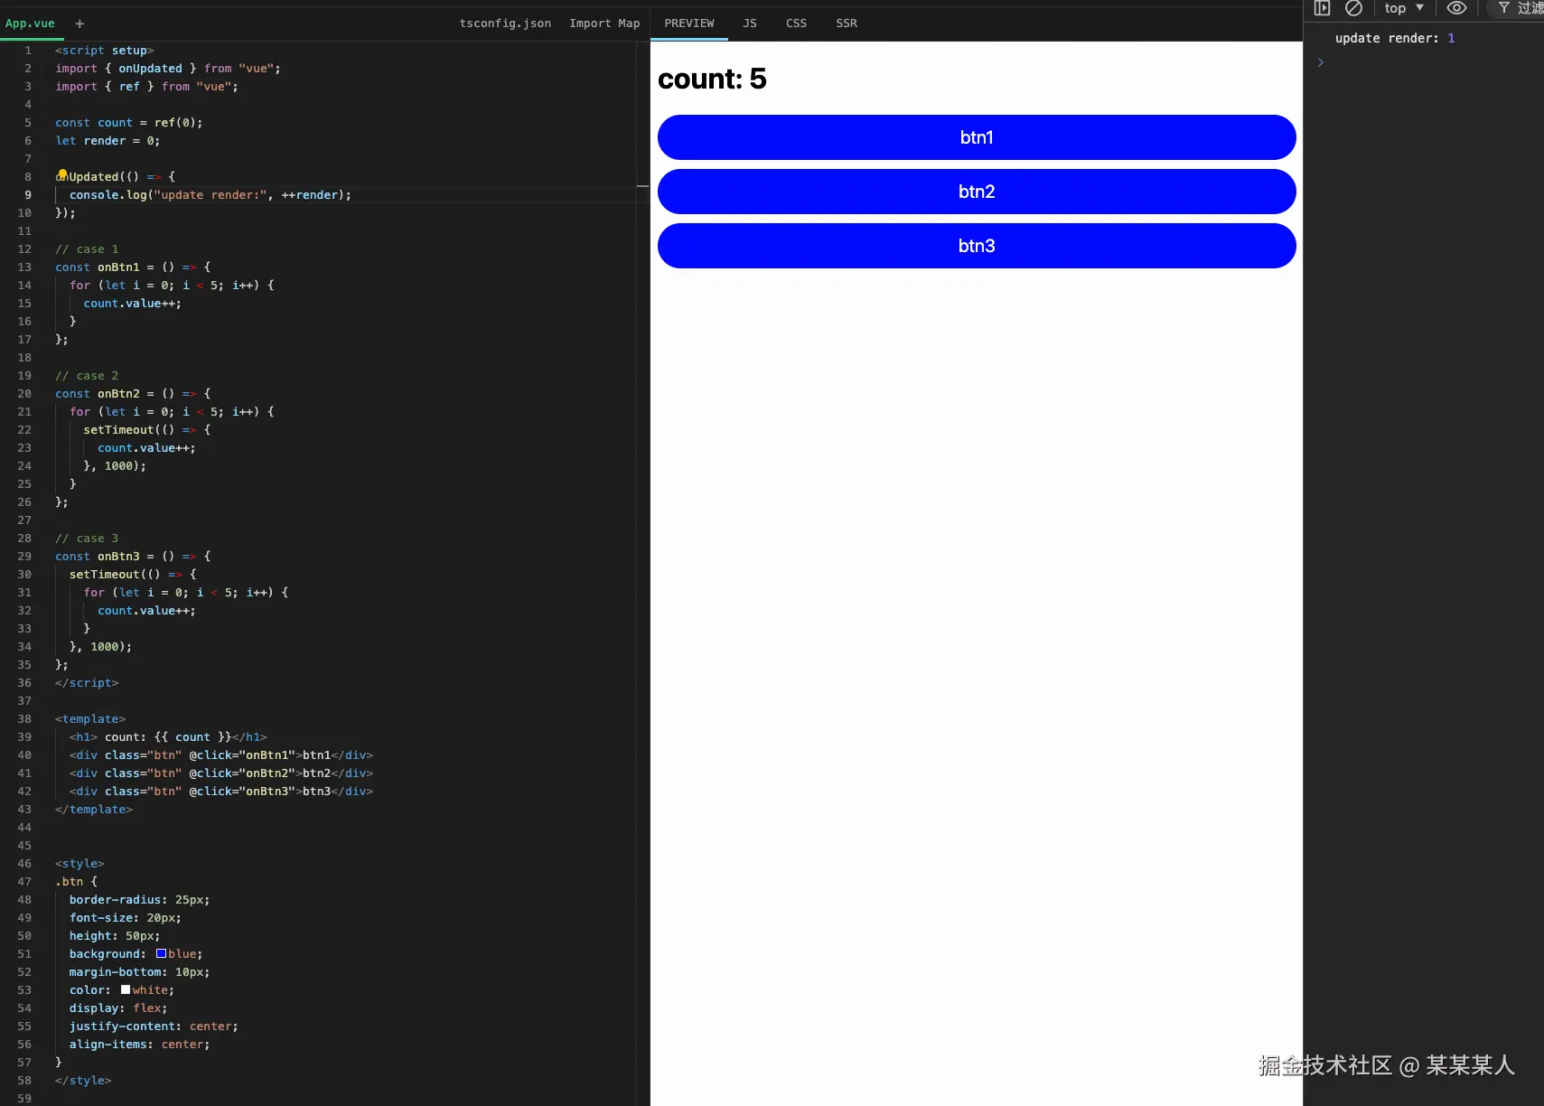Click the 'count: 5' heading in preview

[712, 79]
